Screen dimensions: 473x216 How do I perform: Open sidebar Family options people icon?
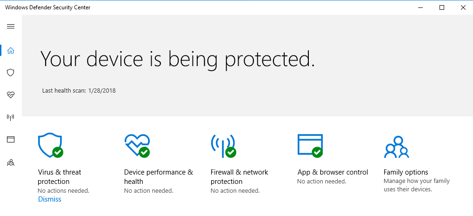[x=11, y=163]
